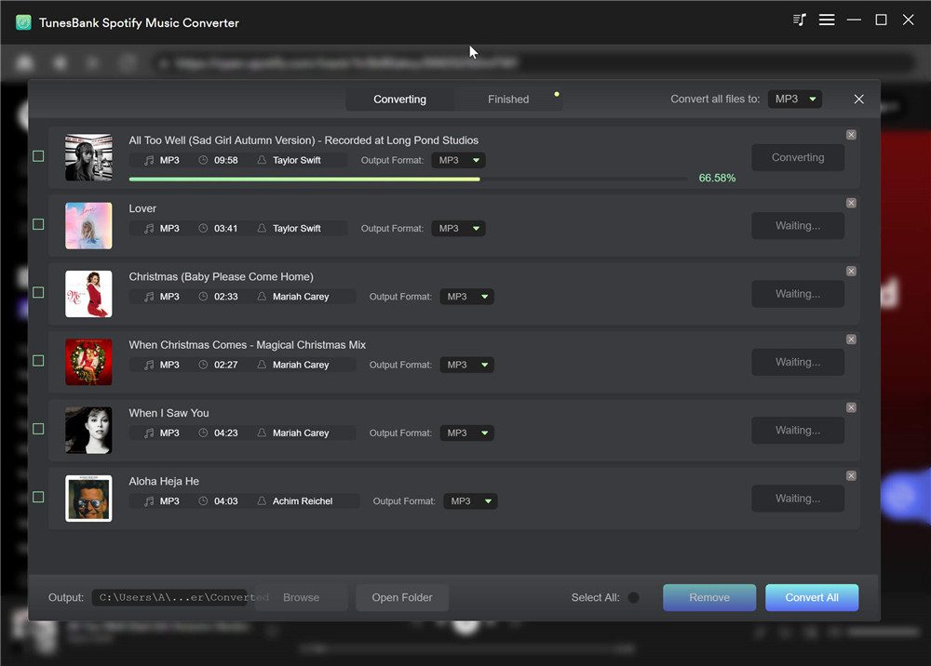Click the Browse button

click(x=301, y=597)
